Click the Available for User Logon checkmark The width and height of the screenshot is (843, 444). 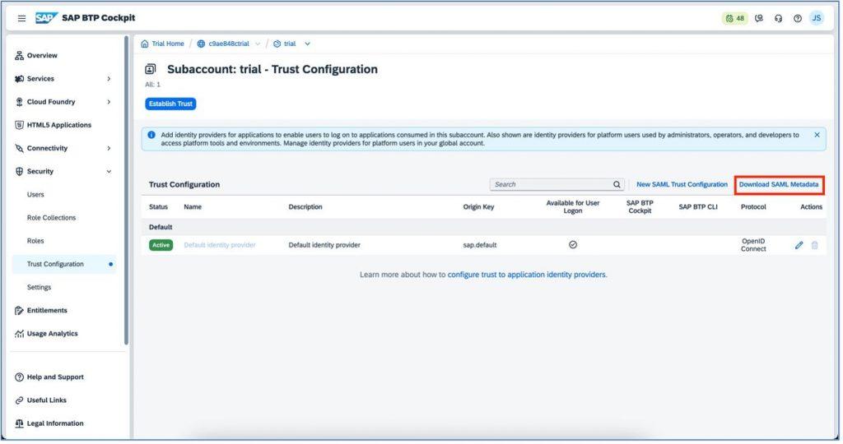575,245
